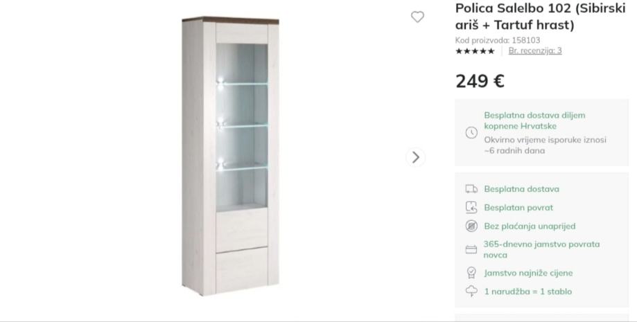
Task: Open 365-dnevno jamstvo povrata novca details
Action: click(541, 249)
